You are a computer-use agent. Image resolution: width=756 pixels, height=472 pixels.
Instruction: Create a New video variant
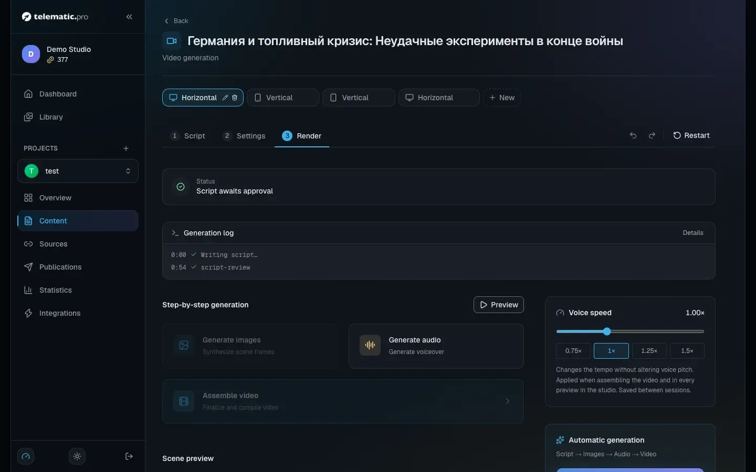pos(502,98)
